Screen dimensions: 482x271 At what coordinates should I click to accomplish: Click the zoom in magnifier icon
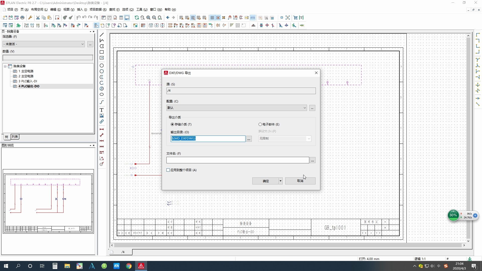[148, 18]
